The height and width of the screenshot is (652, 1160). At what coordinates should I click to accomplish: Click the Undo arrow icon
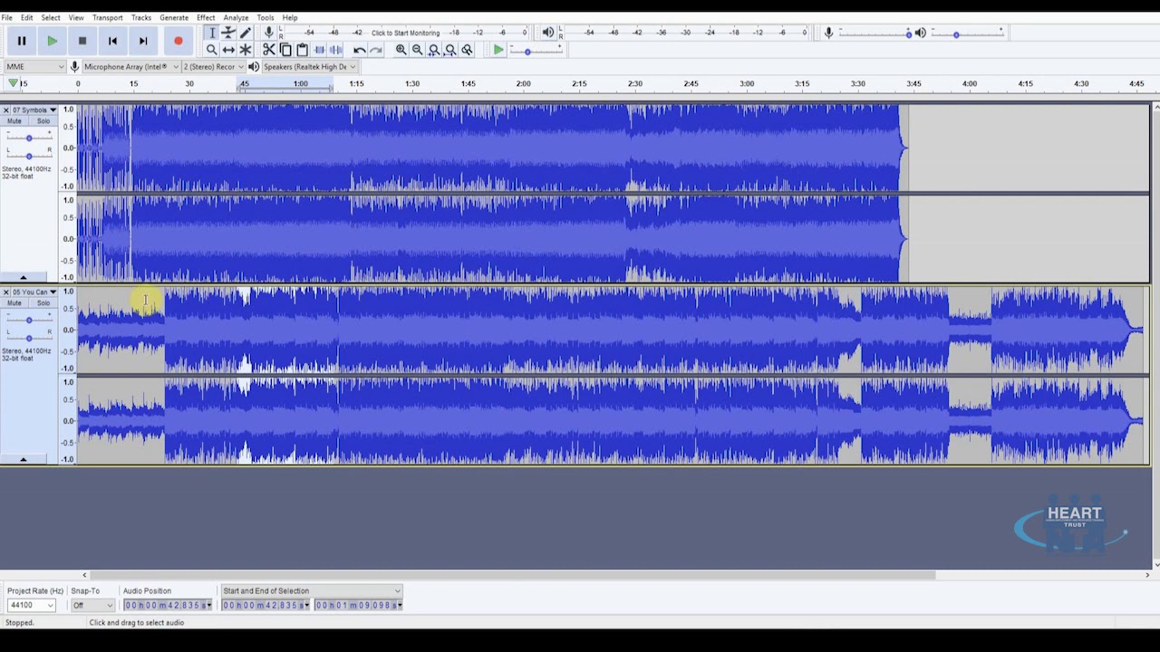(x=360, y=50)
